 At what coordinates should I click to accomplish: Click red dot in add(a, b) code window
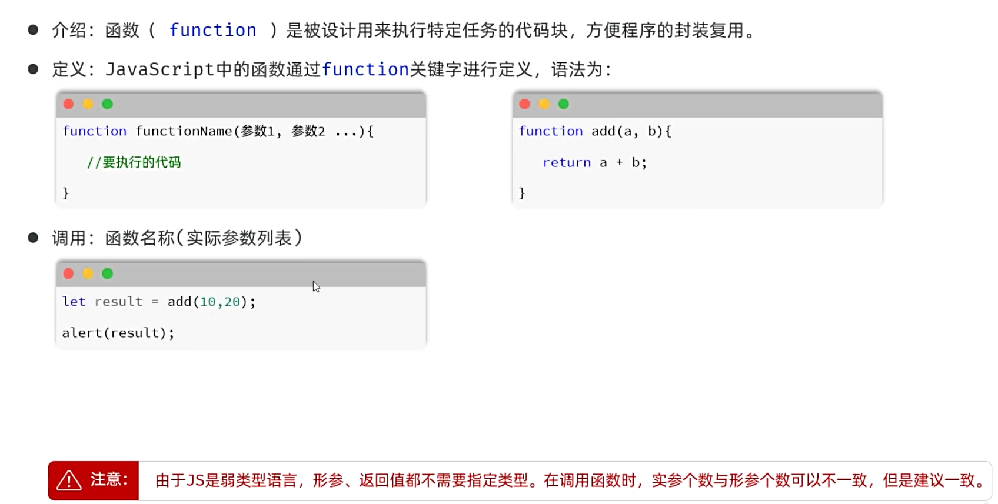525,104
